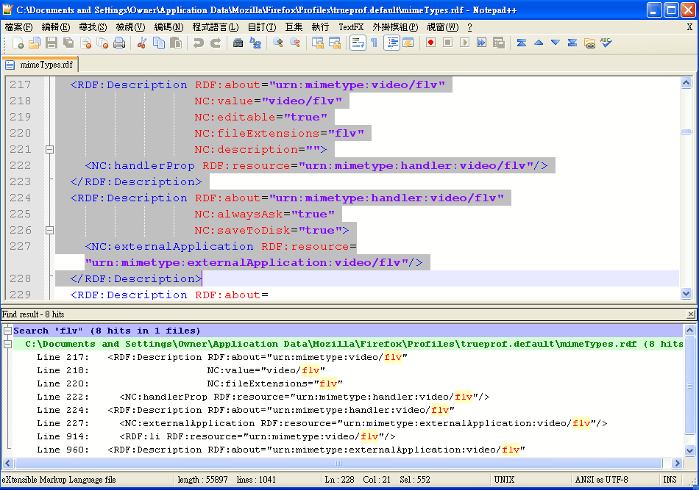Open Find dialog with binoculars icon

click(238, 43)
